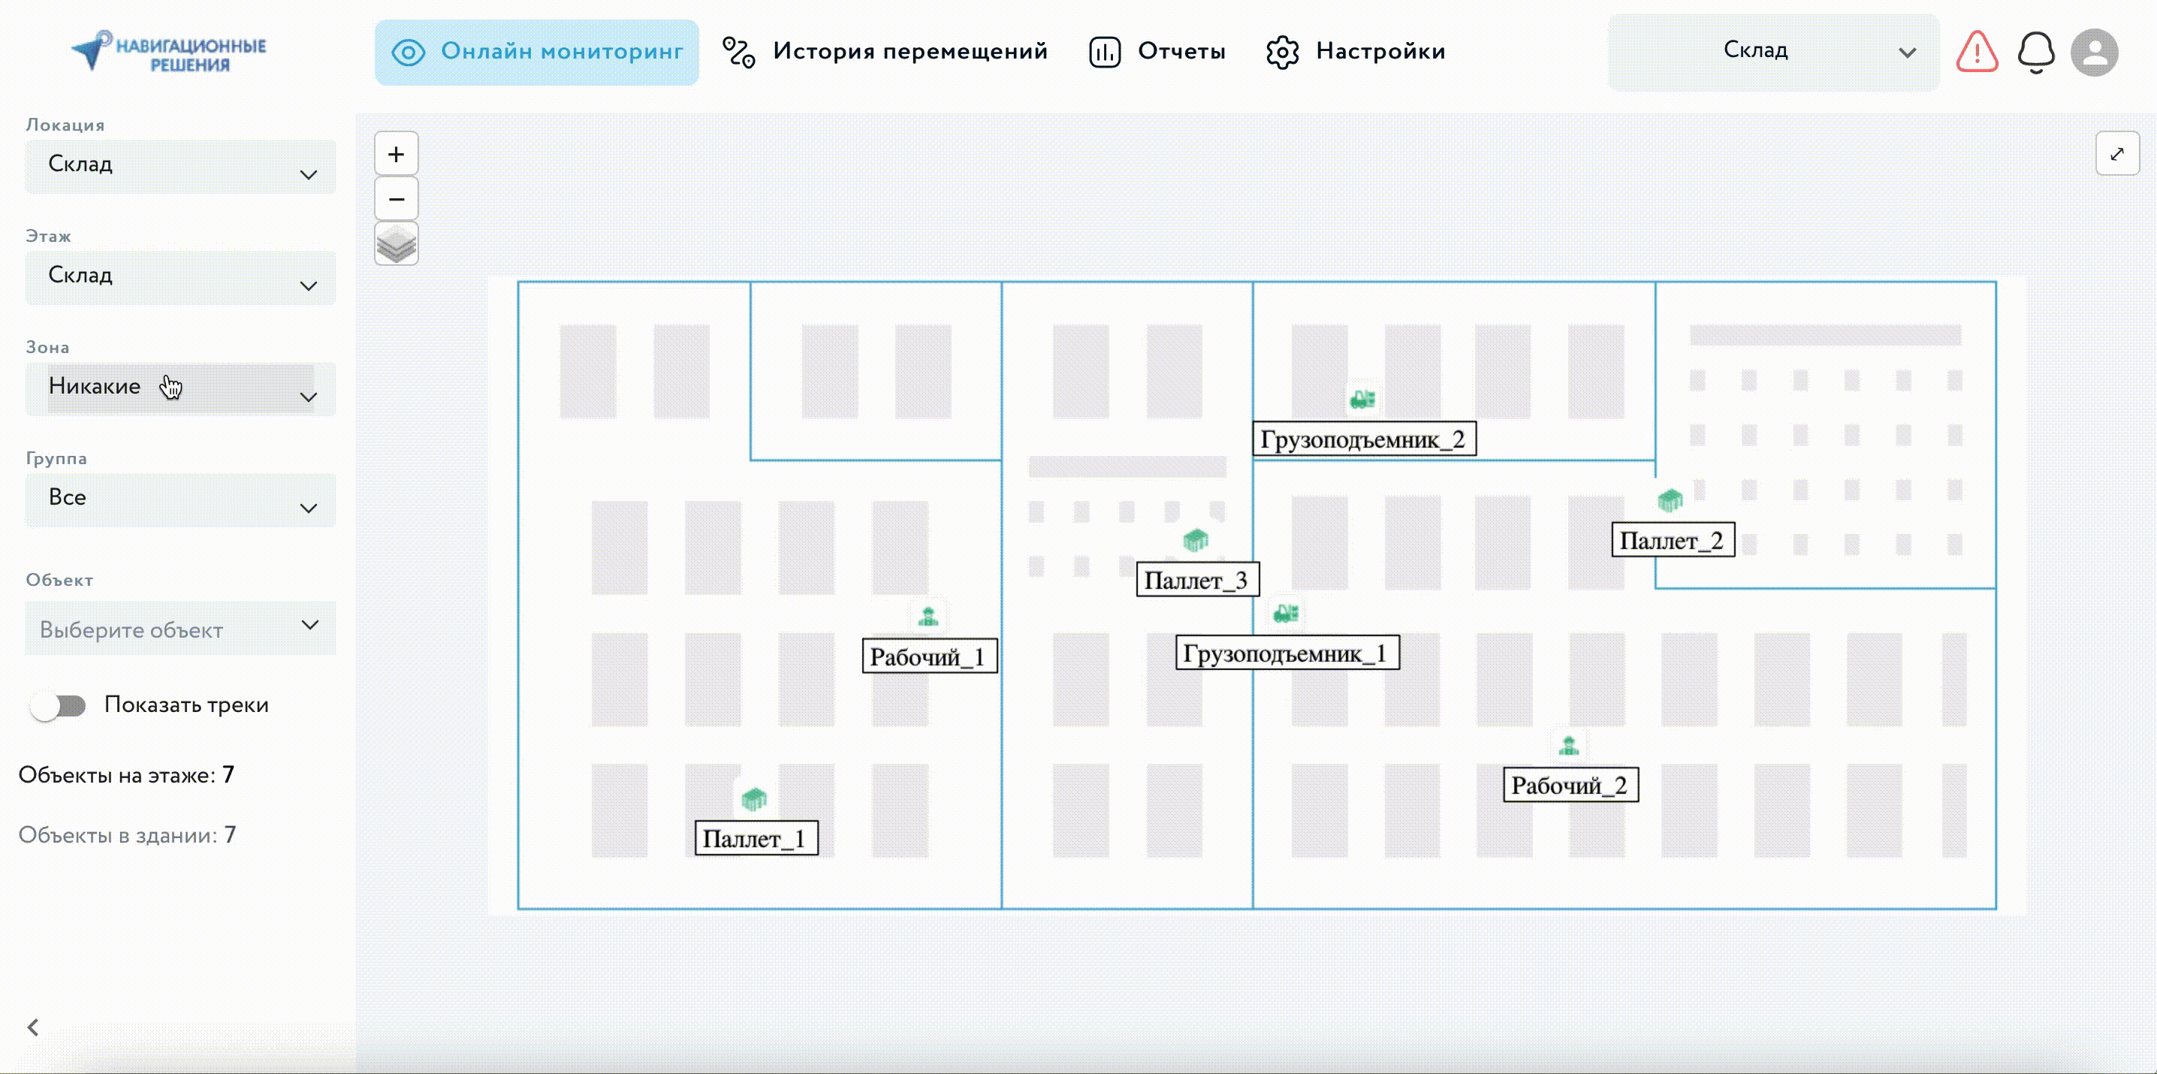This screenshot has height=1074, width=2157.
Task: Expand the top-right Склад selector
Action: [1773, 52]
